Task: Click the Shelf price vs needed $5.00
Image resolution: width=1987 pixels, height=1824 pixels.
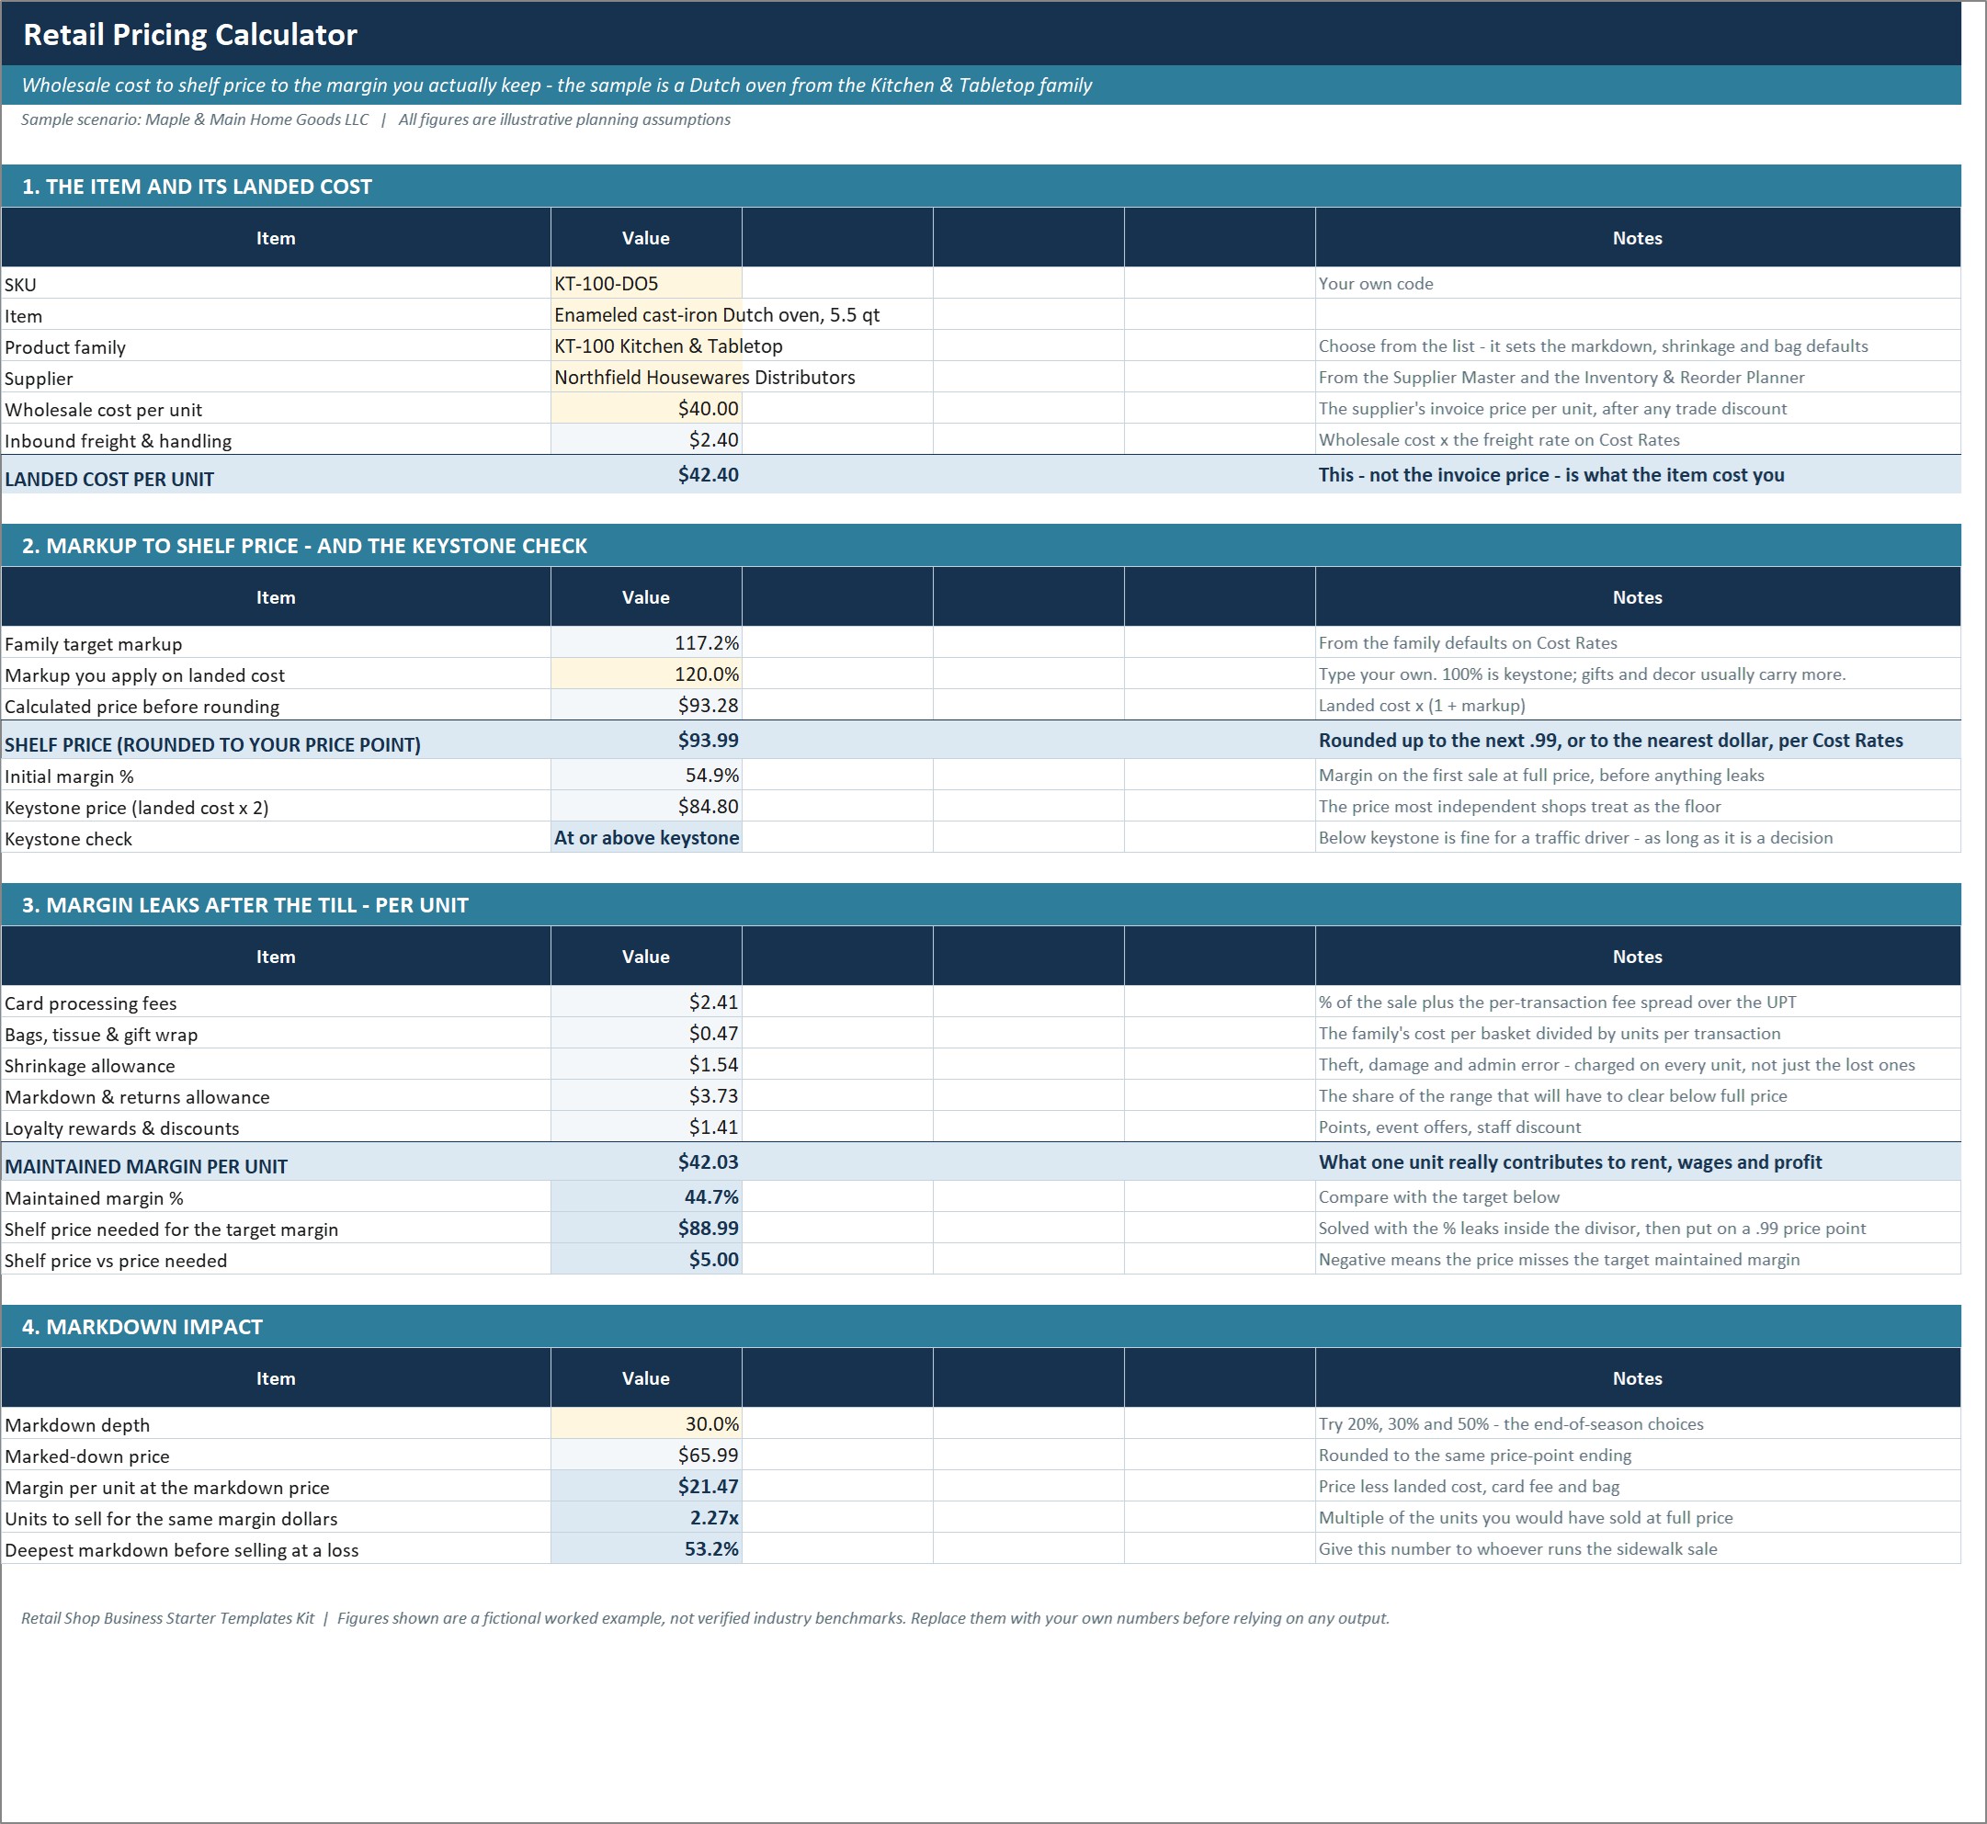Action: pyautogui.click(x=645, y=1260)
